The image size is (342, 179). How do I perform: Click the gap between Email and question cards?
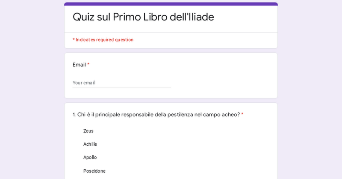[x=171, y=101]
